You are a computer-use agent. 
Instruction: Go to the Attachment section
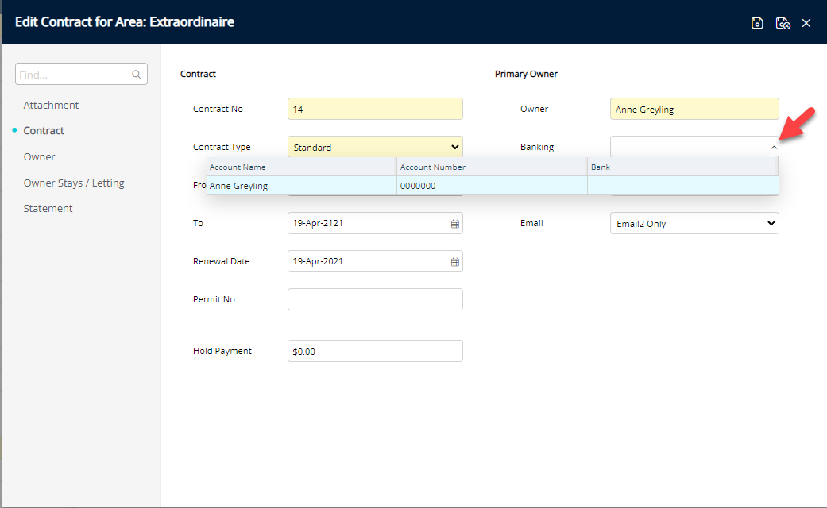51,105
